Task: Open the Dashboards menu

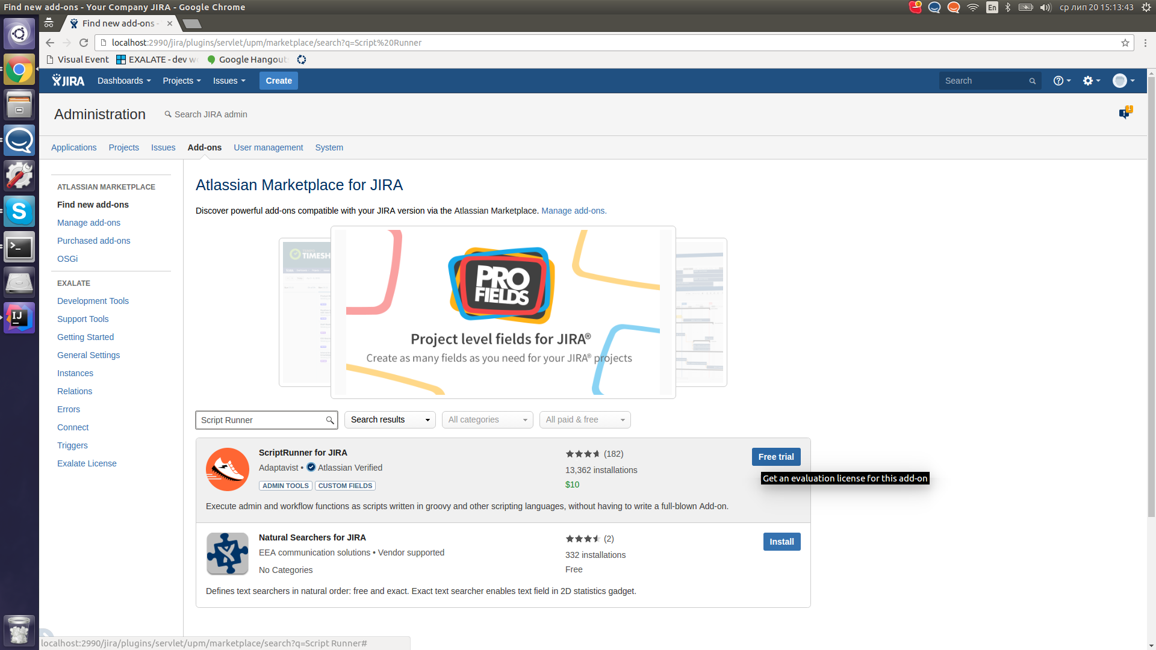Action: click(x=124, y=81)
